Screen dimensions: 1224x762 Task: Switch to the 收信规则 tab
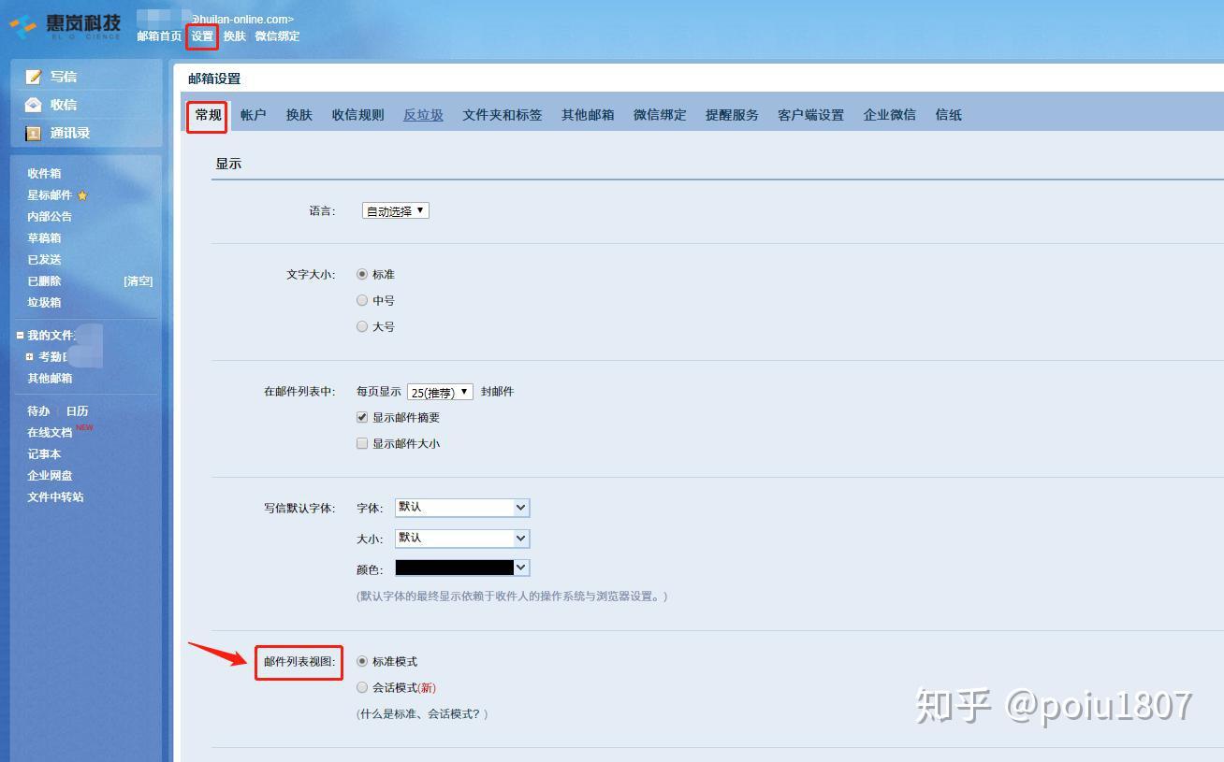[357, 115]
